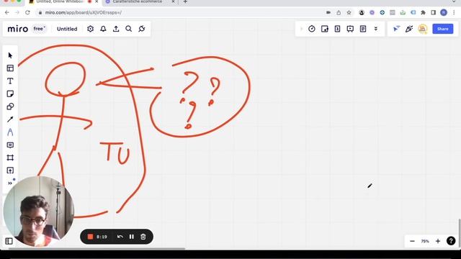
Task: Expand more tools in left toolbar
Action: [x=10, y=183]
